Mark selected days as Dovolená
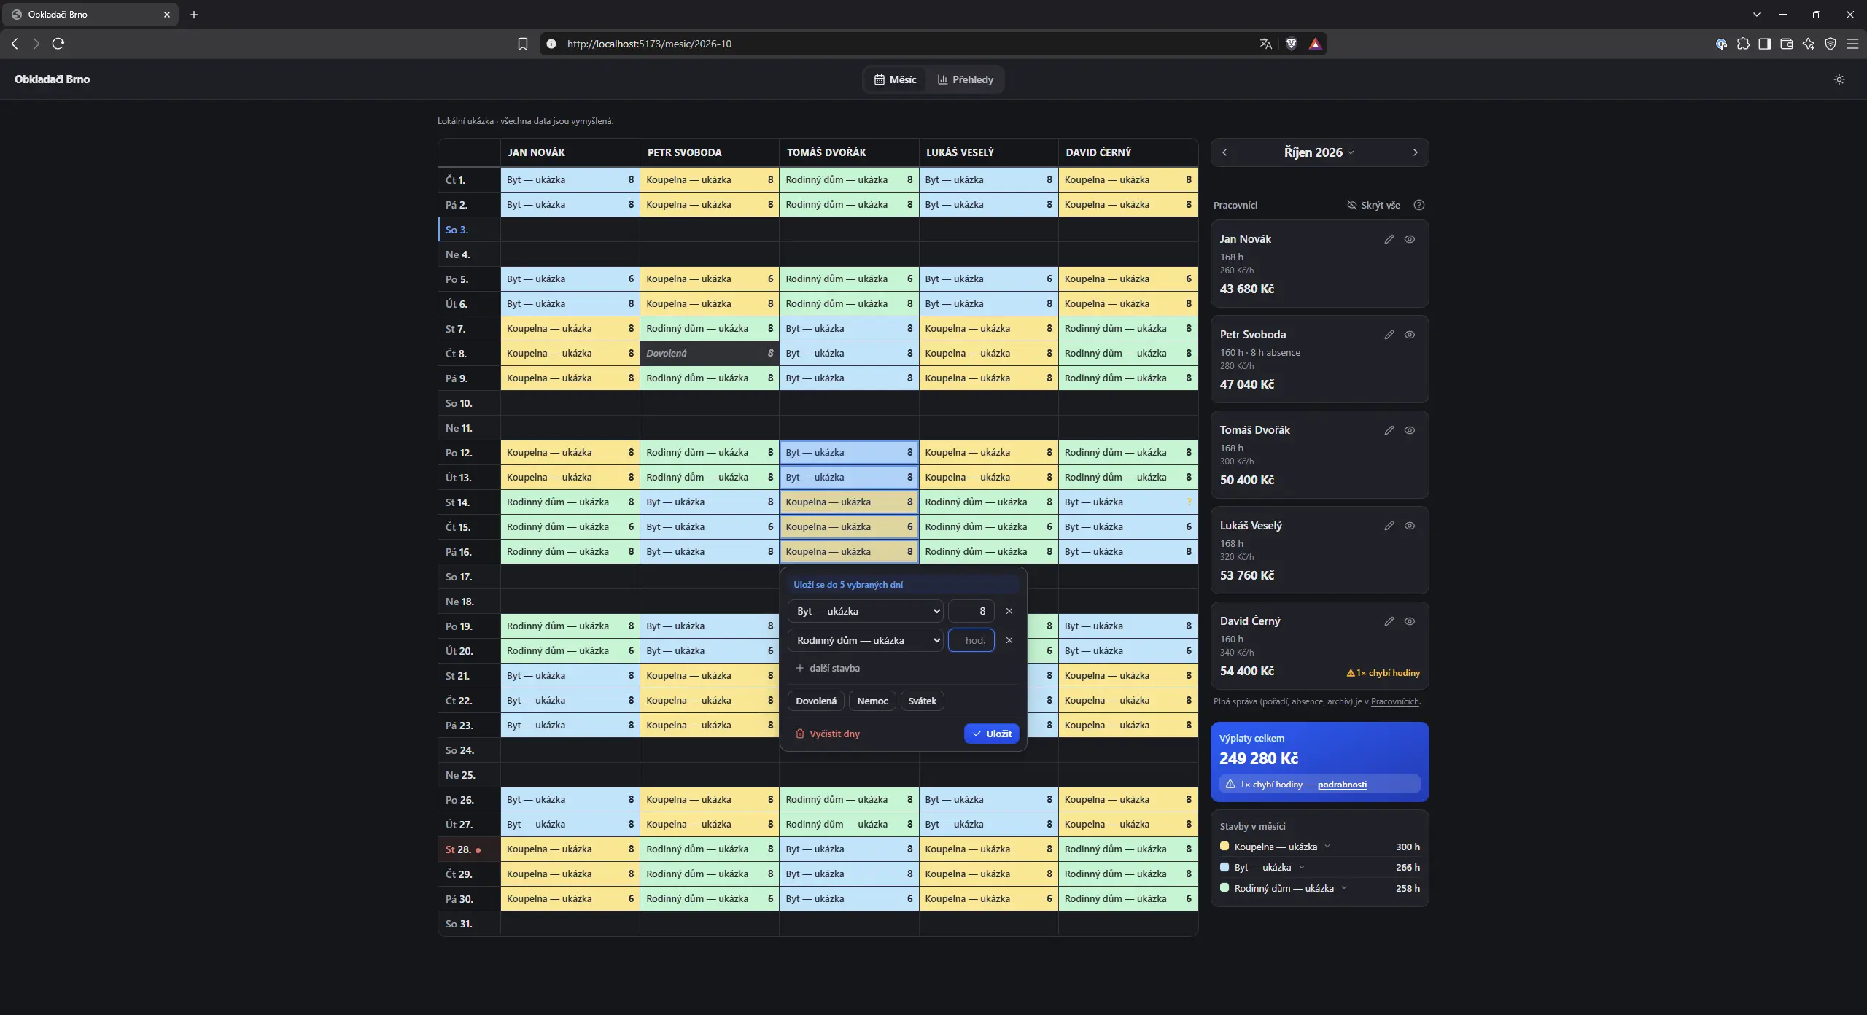The height and width of the screenshot is (1015, 1867). tap(816, 701)
